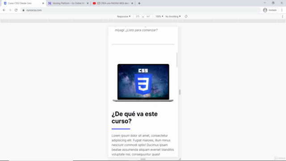Focus the address bar showing cursocss.com
Viewport: 286px width, 161px height.
click(x=140, y=10)
